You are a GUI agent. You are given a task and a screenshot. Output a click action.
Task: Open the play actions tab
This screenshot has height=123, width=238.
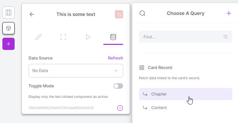(x=88, y=37)
